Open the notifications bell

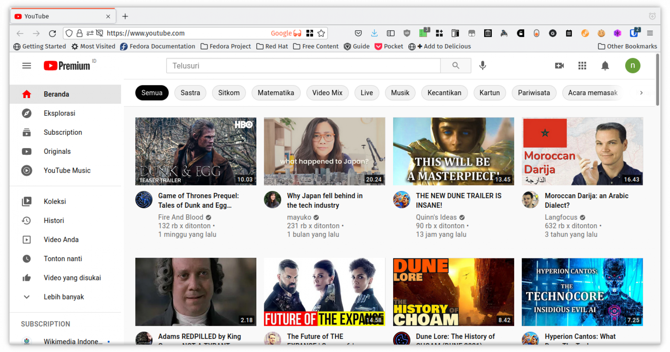pos(605,66)
